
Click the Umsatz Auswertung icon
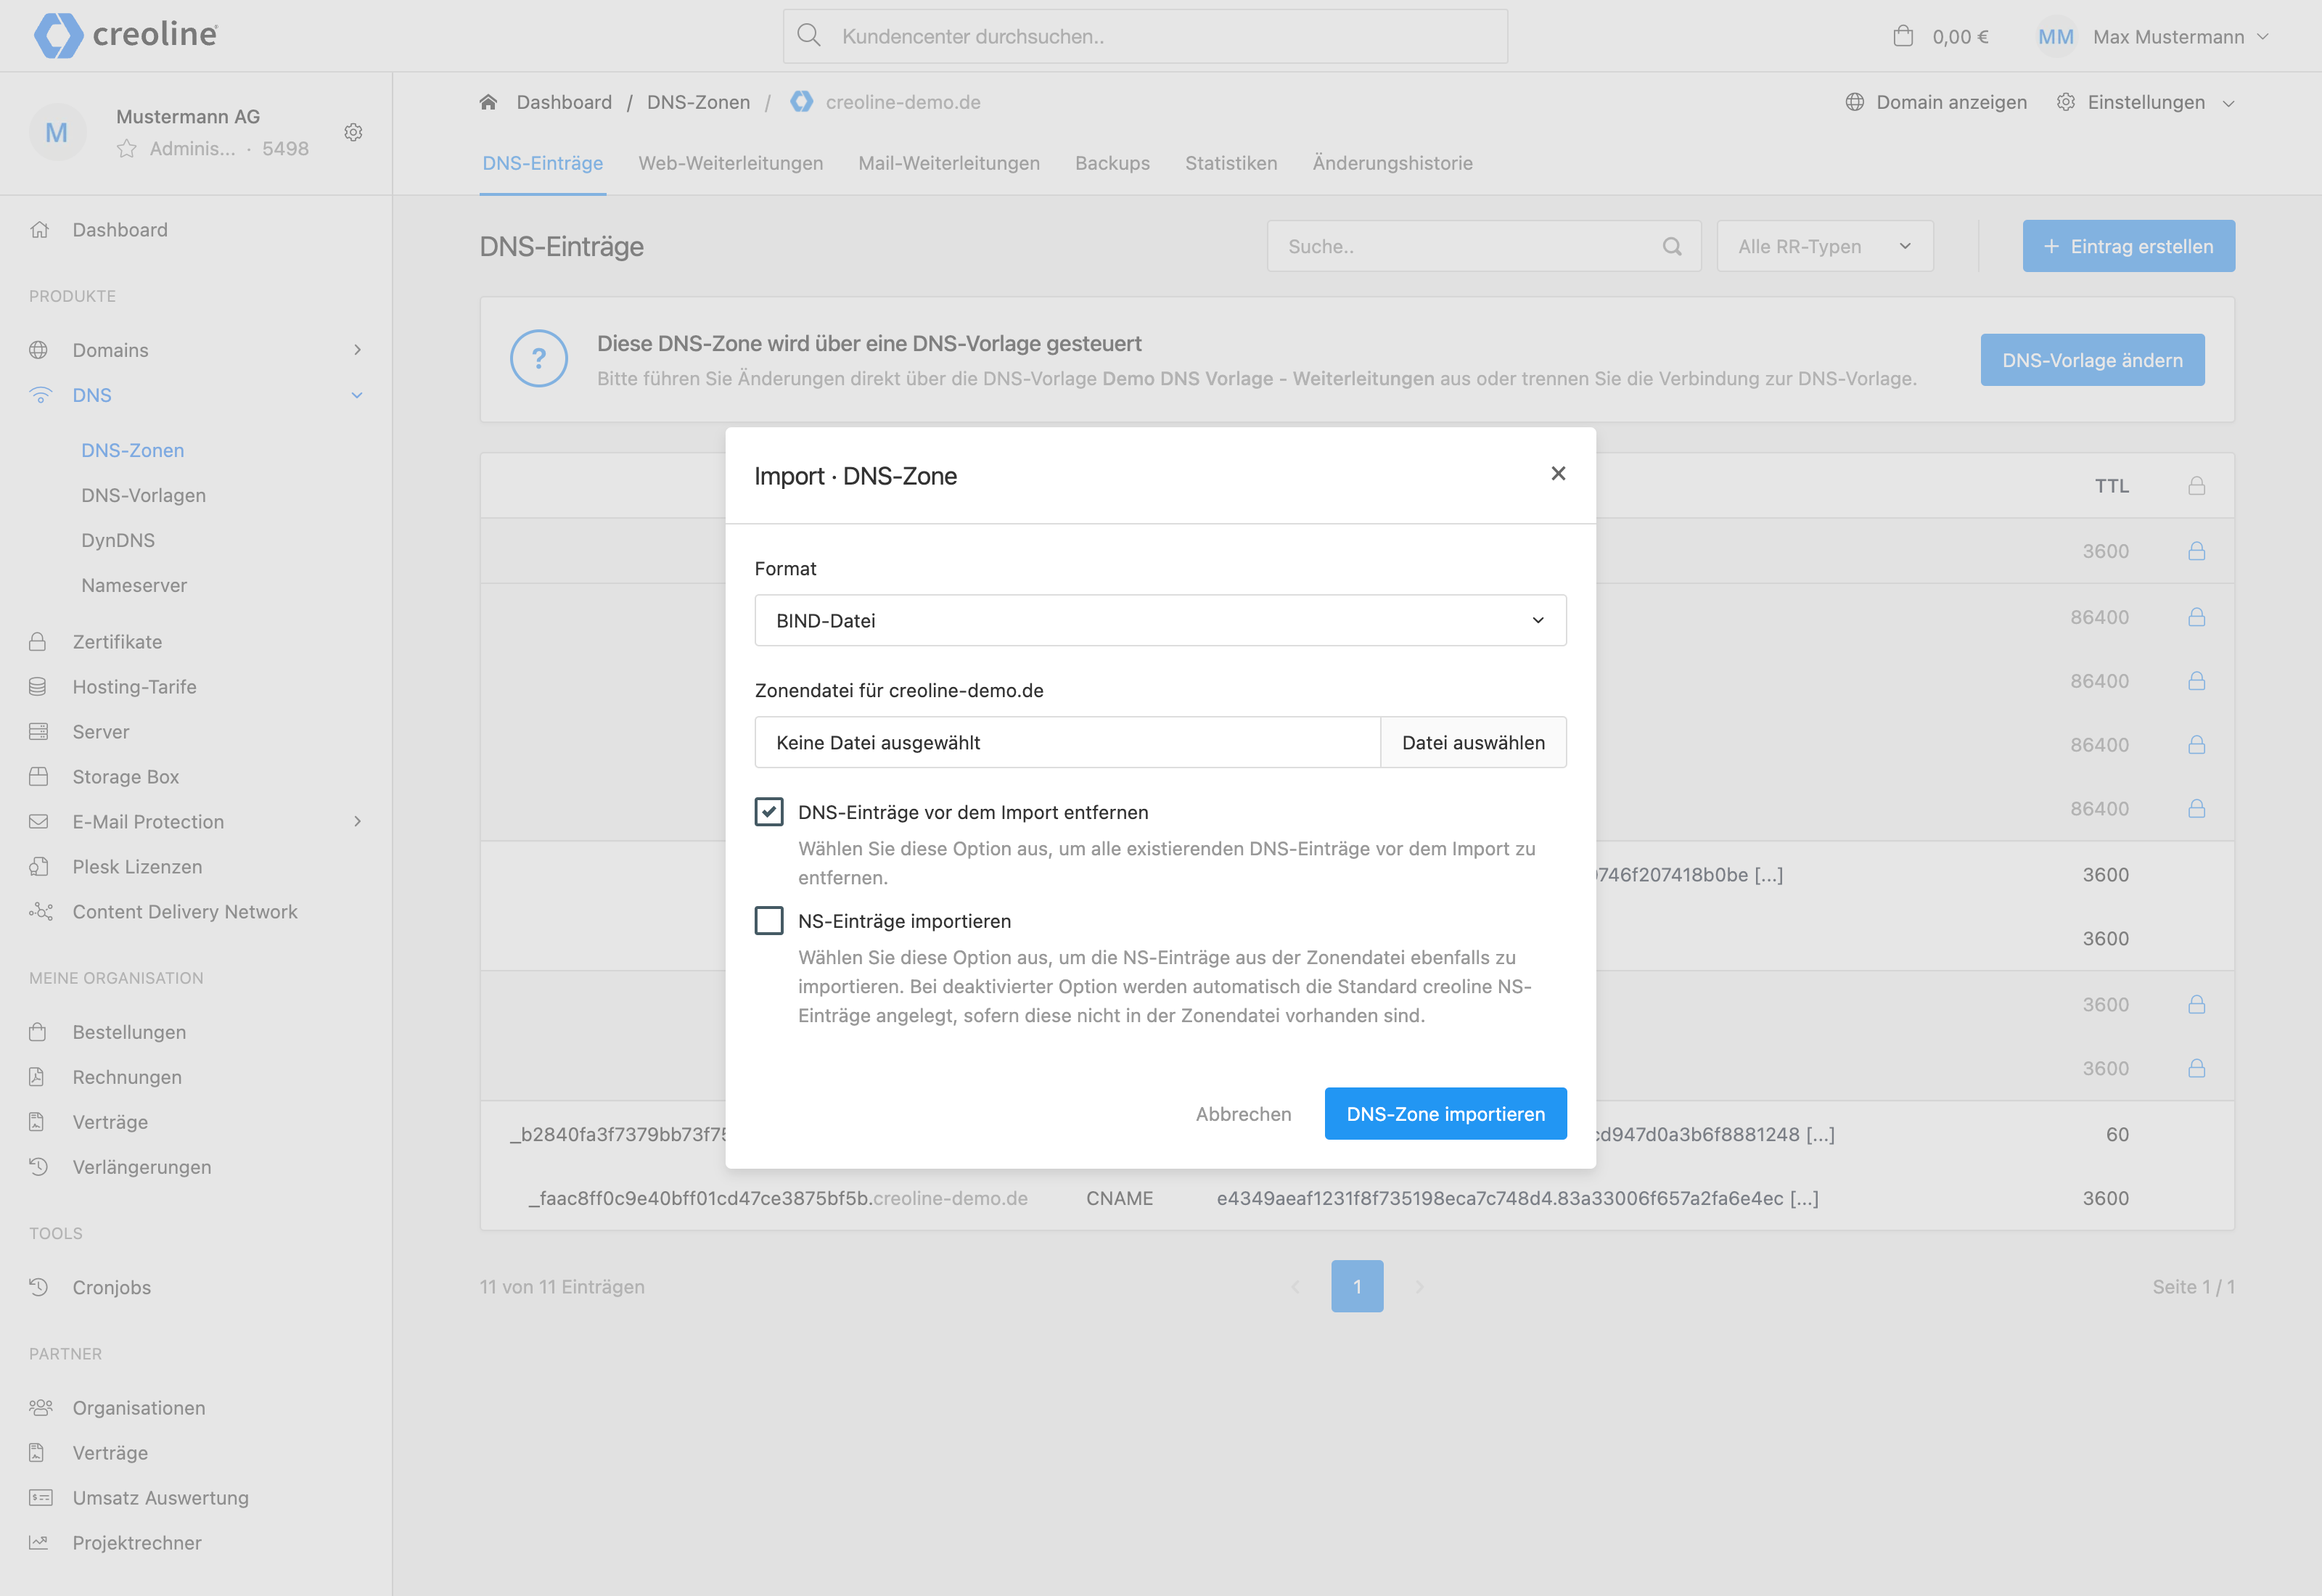tap(40, 1498)
